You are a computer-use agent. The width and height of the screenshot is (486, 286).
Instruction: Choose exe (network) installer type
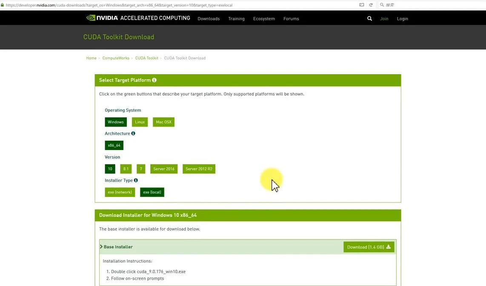pyautogui.click(x=120, y=192)
